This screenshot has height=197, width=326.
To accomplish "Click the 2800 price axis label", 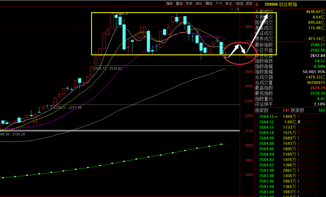I will coord(249,27).
